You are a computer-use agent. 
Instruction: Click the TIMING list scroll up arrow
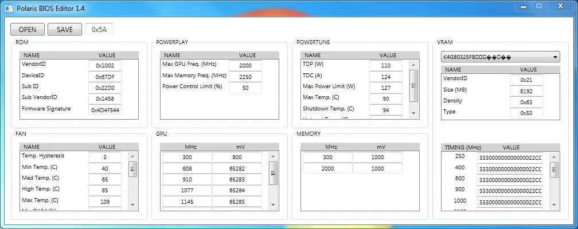[x=554, y=156]
